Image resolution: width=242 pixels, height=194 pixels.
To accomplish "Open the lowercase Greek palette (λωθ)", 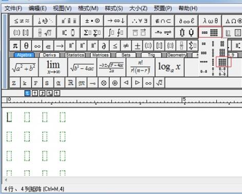I will (x=210, y=21).
